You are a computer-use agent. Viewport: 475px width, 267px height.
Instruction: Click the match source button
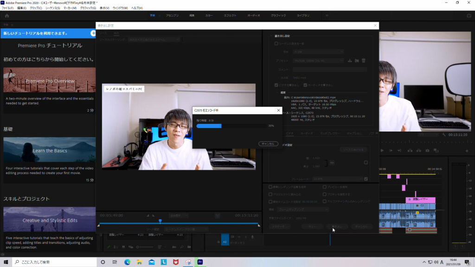(x=353, y=150)
